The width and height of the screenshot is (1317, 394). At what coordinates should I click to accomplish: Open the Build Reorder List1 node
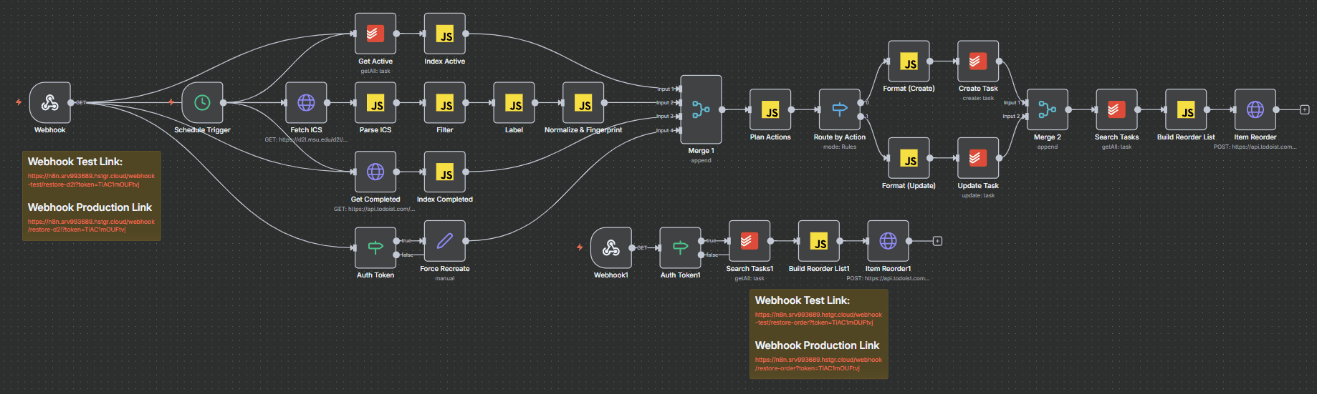pyautogui.click(x=818, y=241)
